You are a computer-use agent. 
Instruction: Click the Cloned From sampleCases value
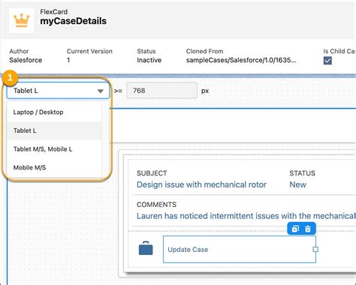click(x=241, y=60)
